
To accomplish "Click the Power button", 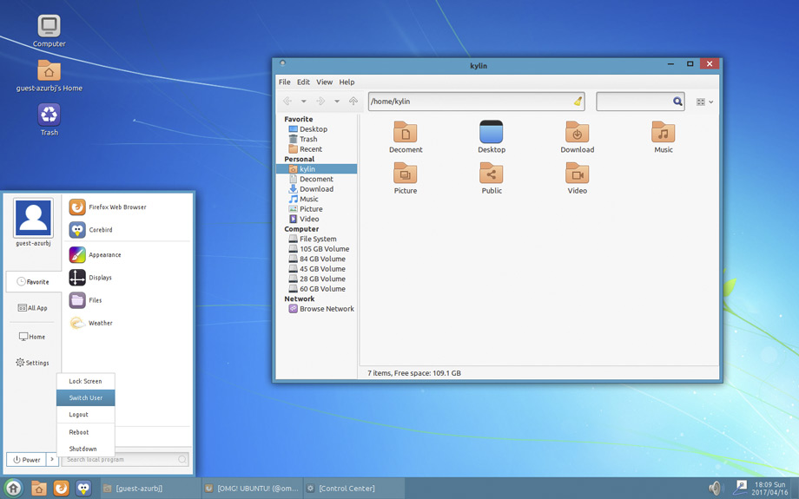I will [27, 459].
